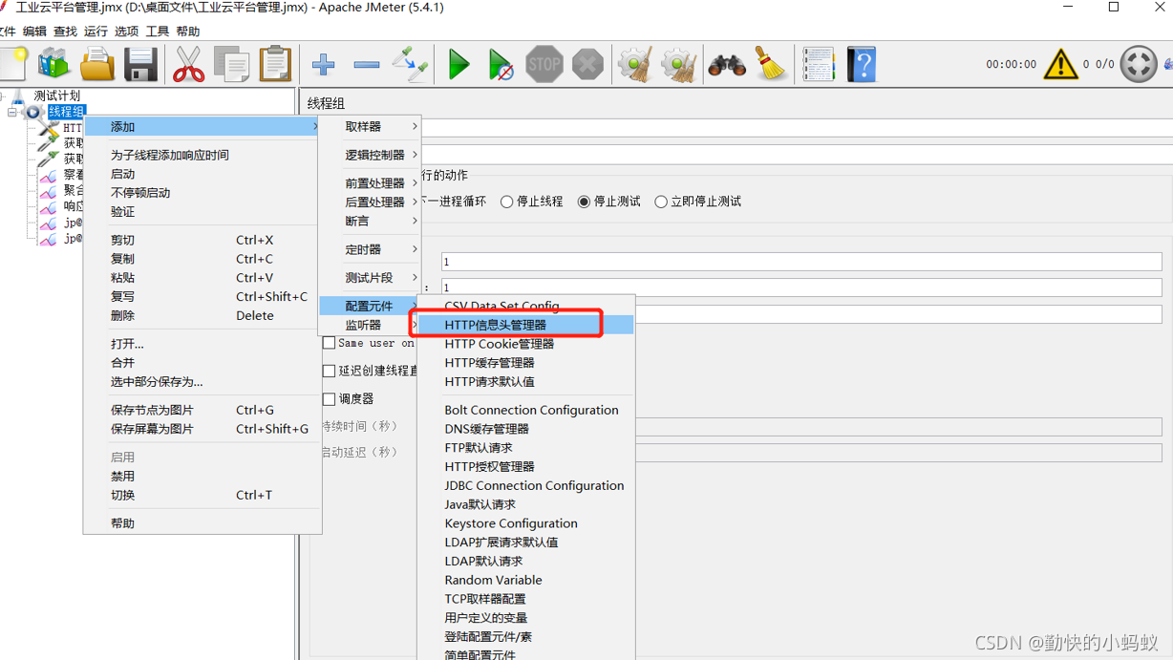Paste using the clipboard toolbar icon
Screen dimensions: 1173x660
click(x=275, y=65)
